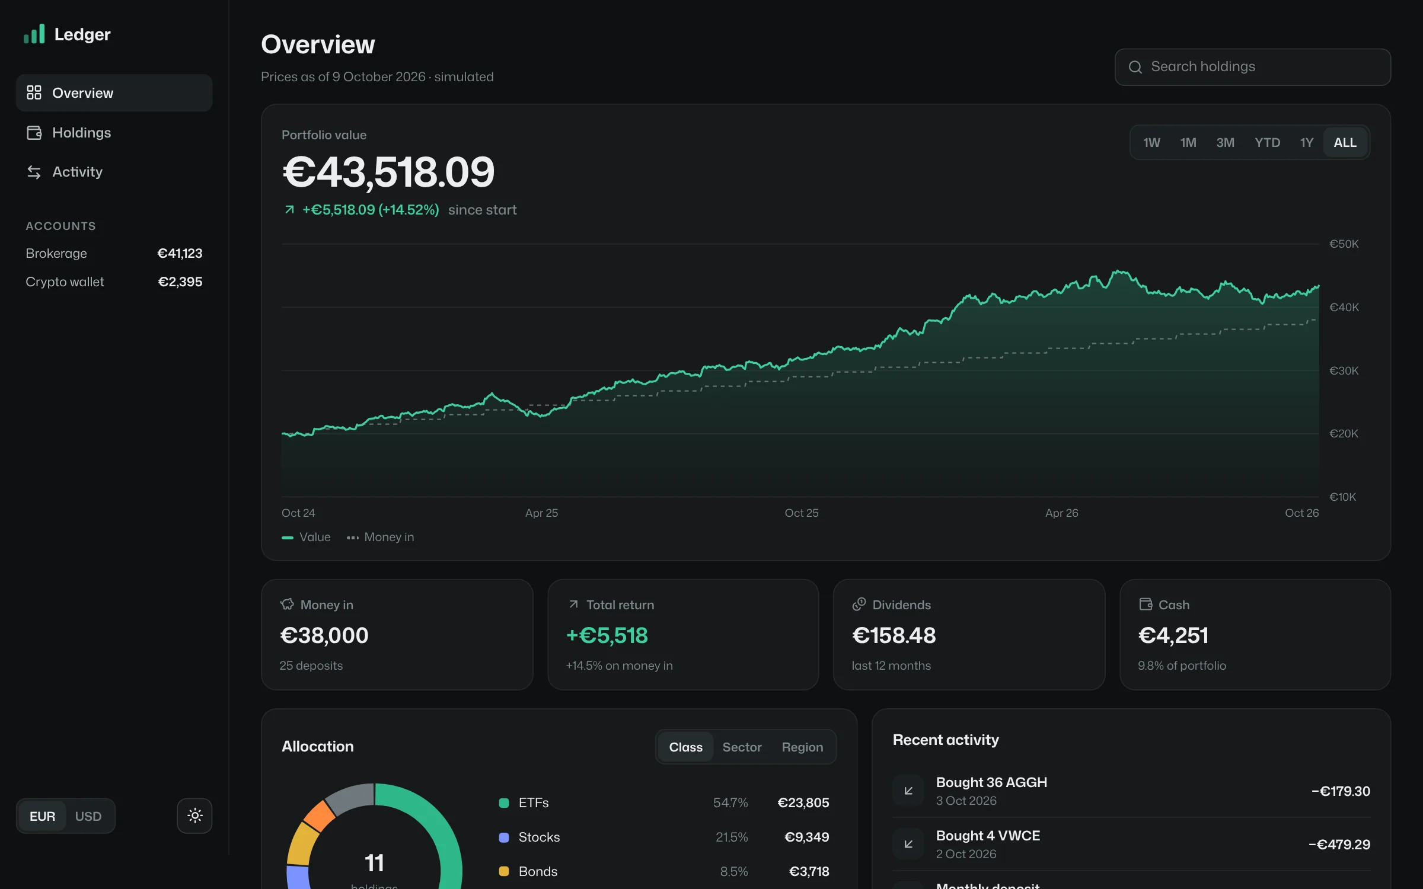
Task: Click the coins icon on Dividends card
Action: pyautogui.click(x=859, y=605)
